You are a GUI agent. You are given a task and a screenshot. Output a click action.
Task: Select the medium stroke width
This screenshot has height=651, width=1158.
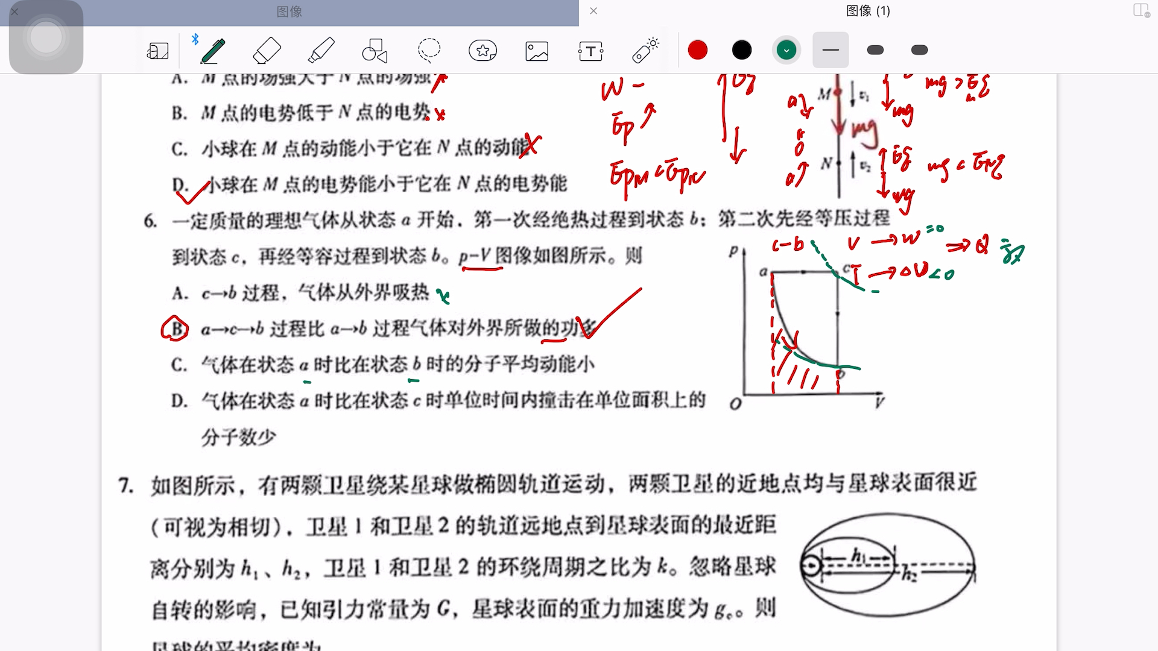click(x=875, y=50)
